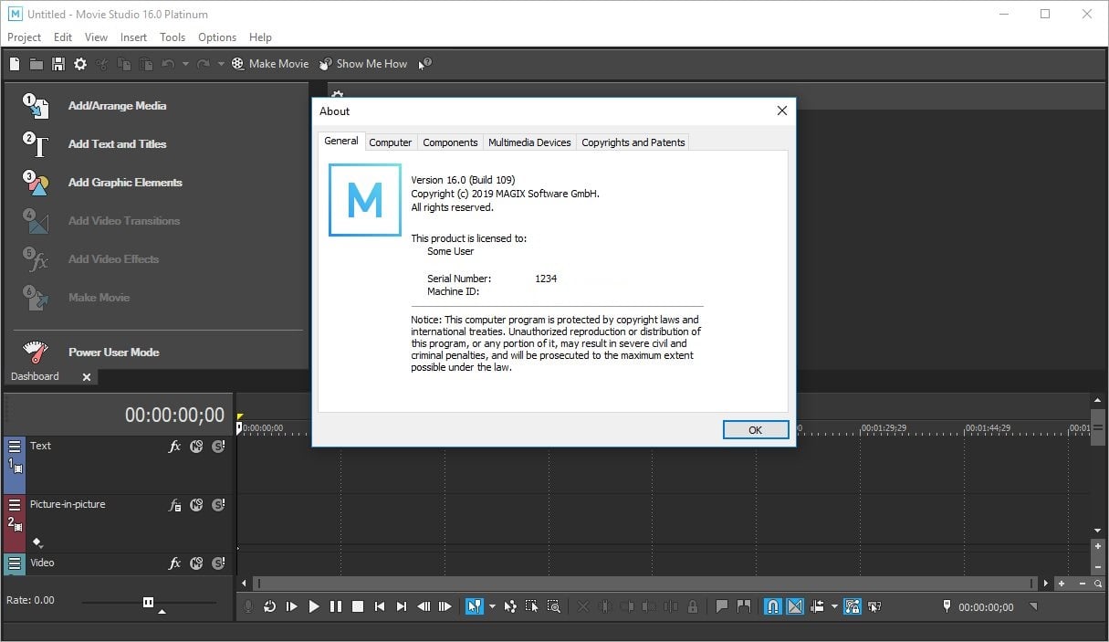1109x642 pixels.
Task: Save the project with the floppy disk icon
Action: click(x=58, y=64)
